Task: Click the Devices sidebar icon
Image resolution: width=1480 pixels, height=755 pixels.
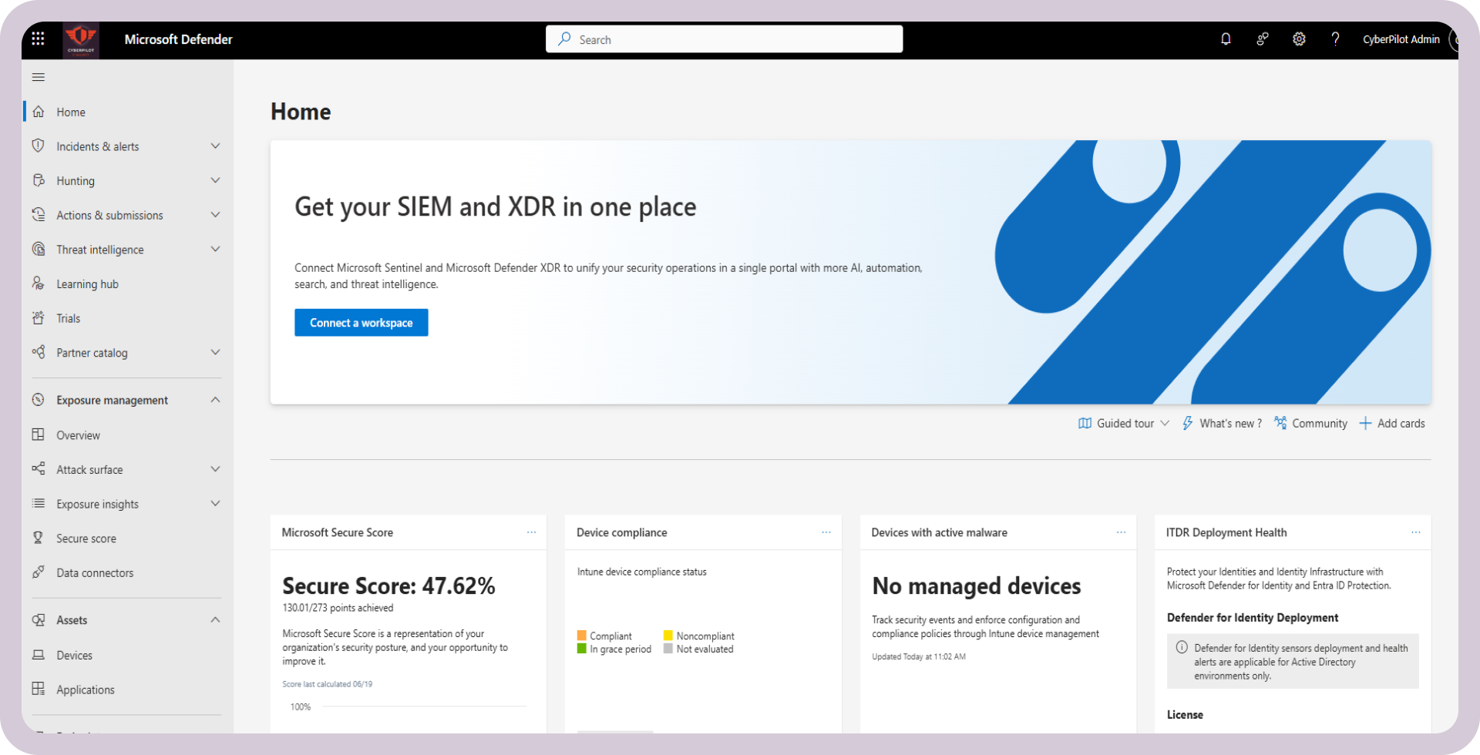Action: (39, 655)
